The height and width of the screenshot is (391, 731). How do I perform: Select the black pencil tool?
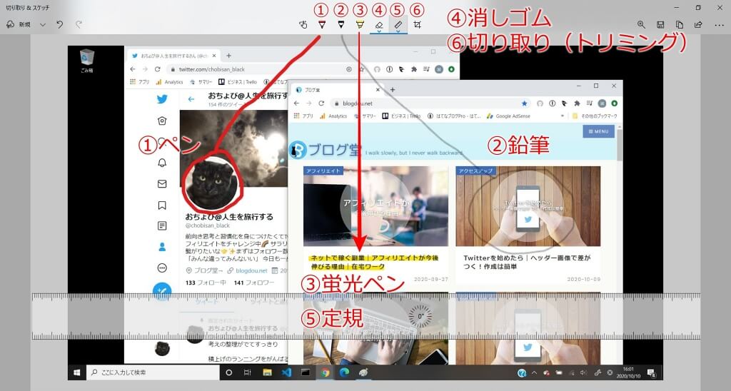[341, 25]
